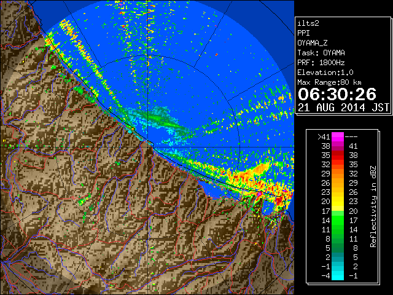
Task: Click the 'ilts2' label in info box
Action: pos(308,23)
